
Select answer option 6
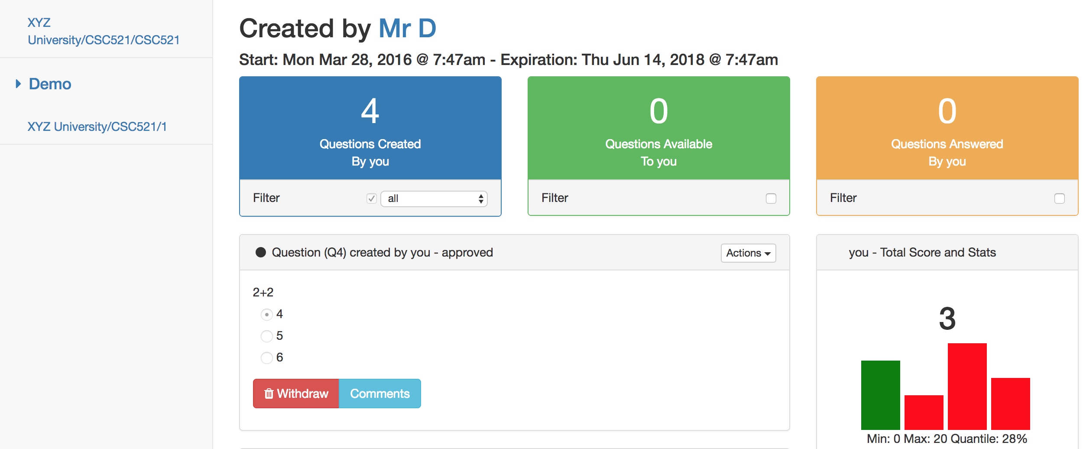pos(267,358)
